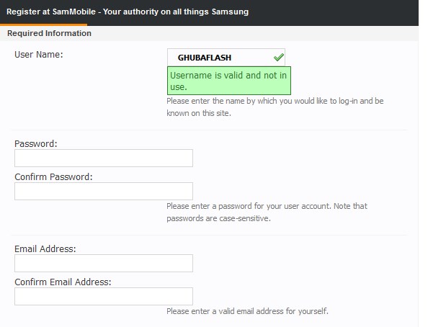Click the divider line above Email Address label
This screenshot has width=446, height=327.
209,235
